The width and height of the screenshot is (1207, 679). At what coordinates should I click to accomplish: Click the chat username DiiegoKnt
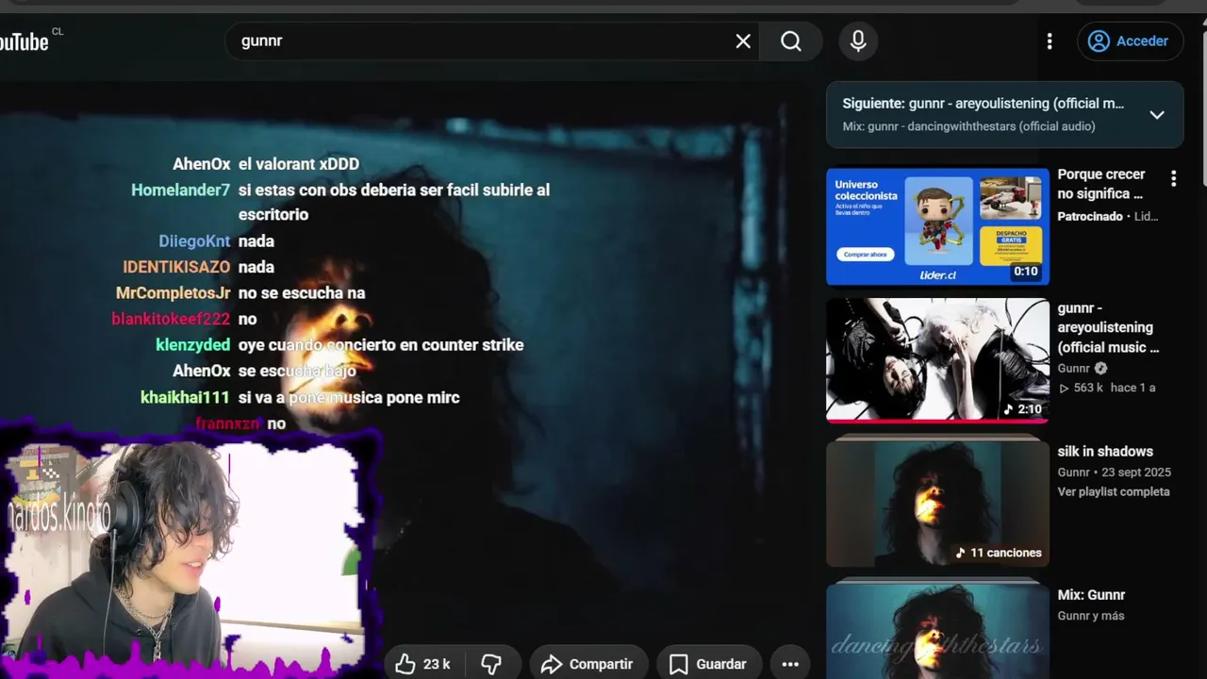[x=195, y=241]
